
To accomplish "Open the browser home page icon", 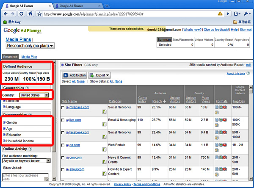I will click(30, 14).
